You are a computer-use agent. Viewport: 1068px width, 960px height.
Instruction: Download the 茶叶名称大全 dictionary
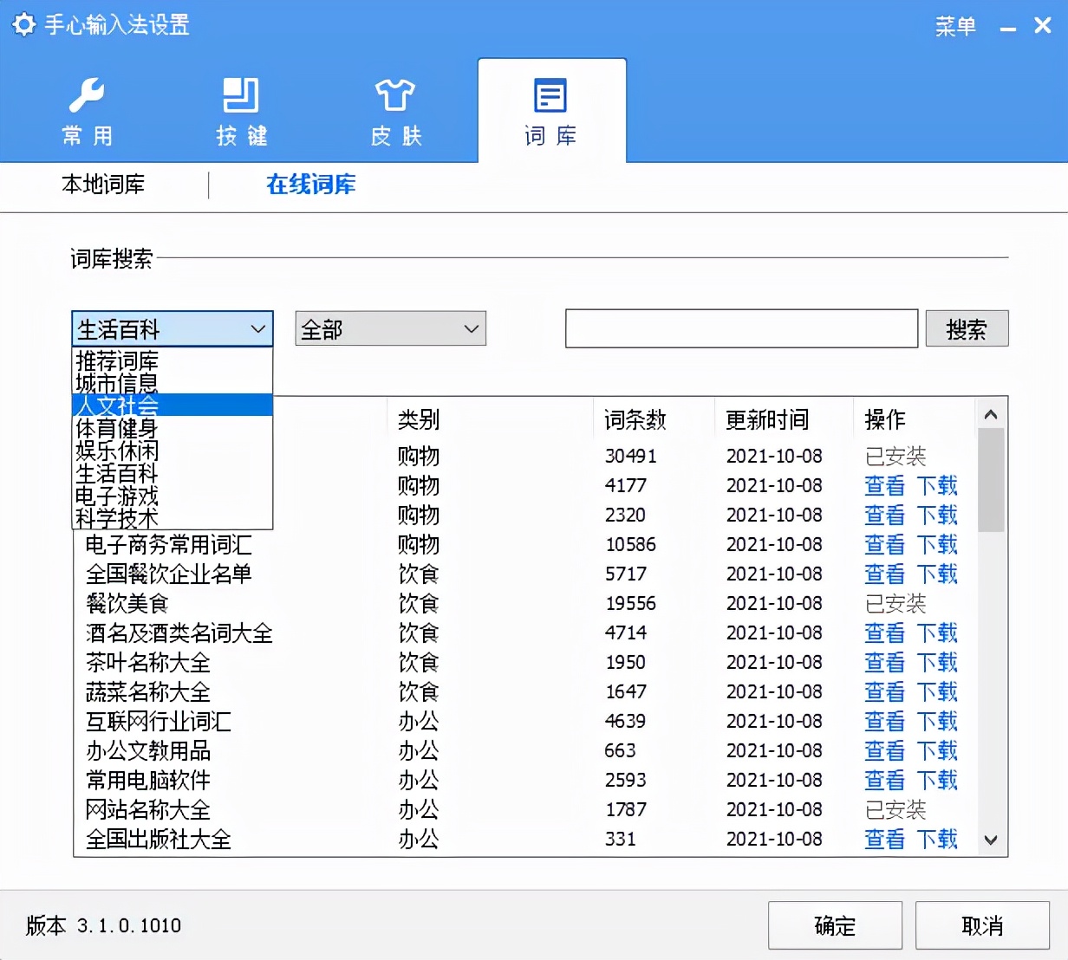[939, 663]
